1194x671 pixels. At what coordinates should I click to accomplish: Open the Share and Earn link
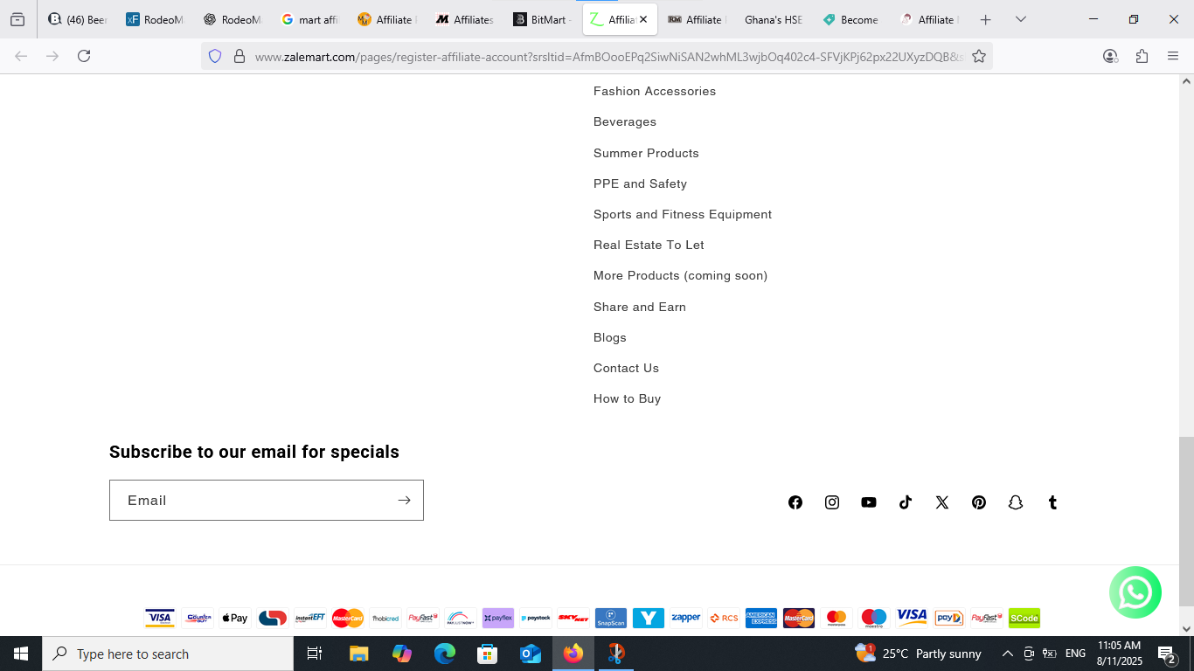point(640,307)
